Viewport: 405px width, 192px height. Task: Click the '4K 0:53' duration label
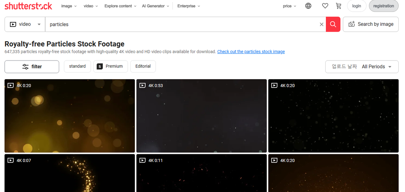(156, 86)
